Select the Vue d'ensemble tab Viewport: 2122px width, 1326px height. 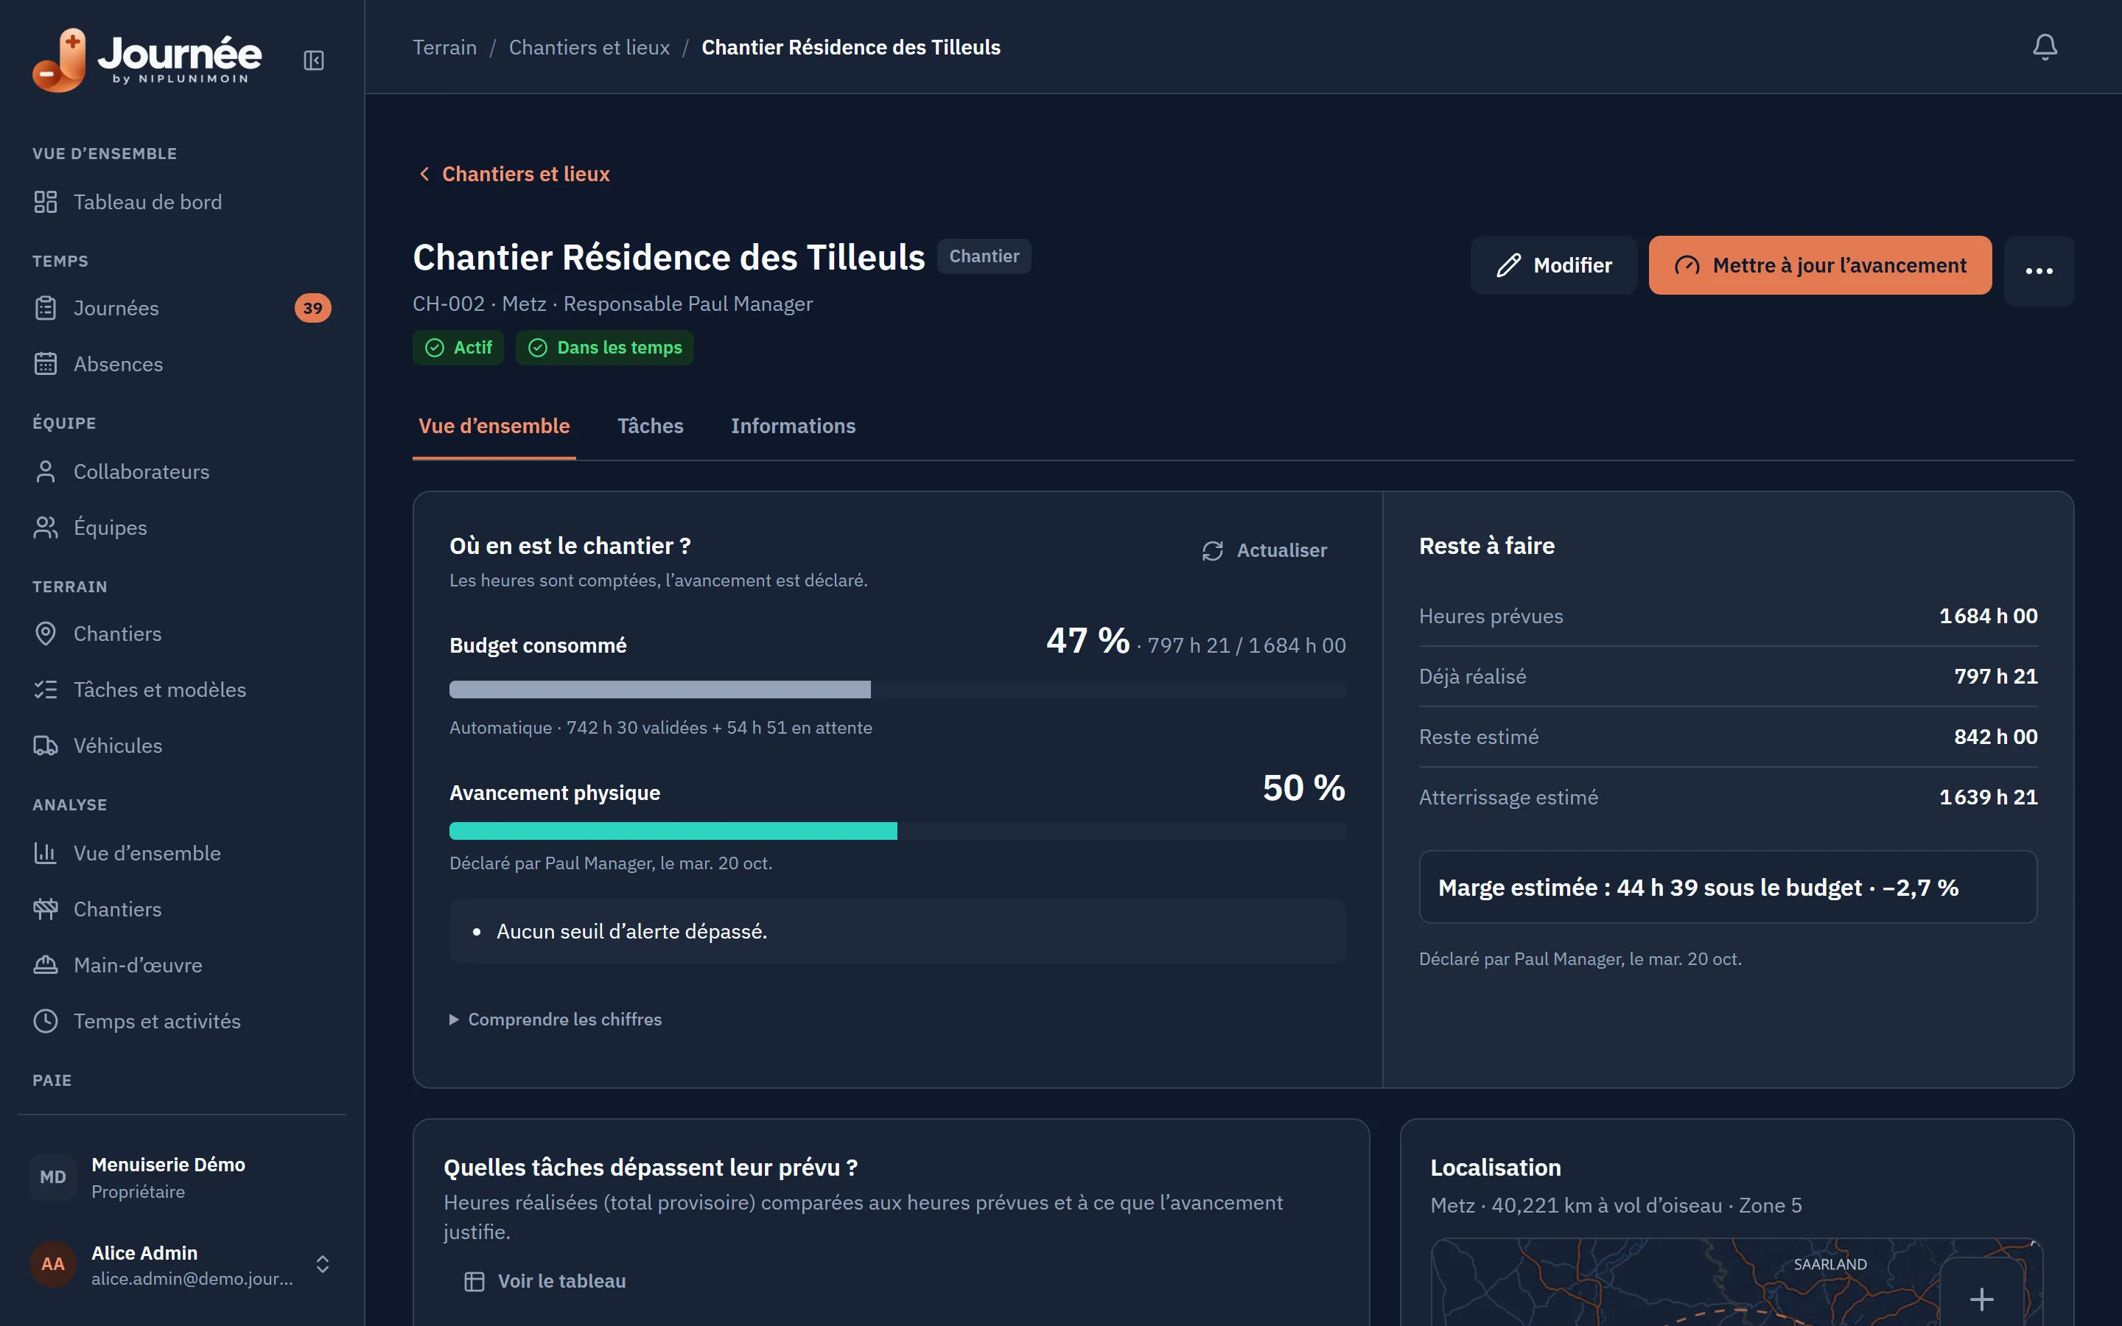point(494,427)
